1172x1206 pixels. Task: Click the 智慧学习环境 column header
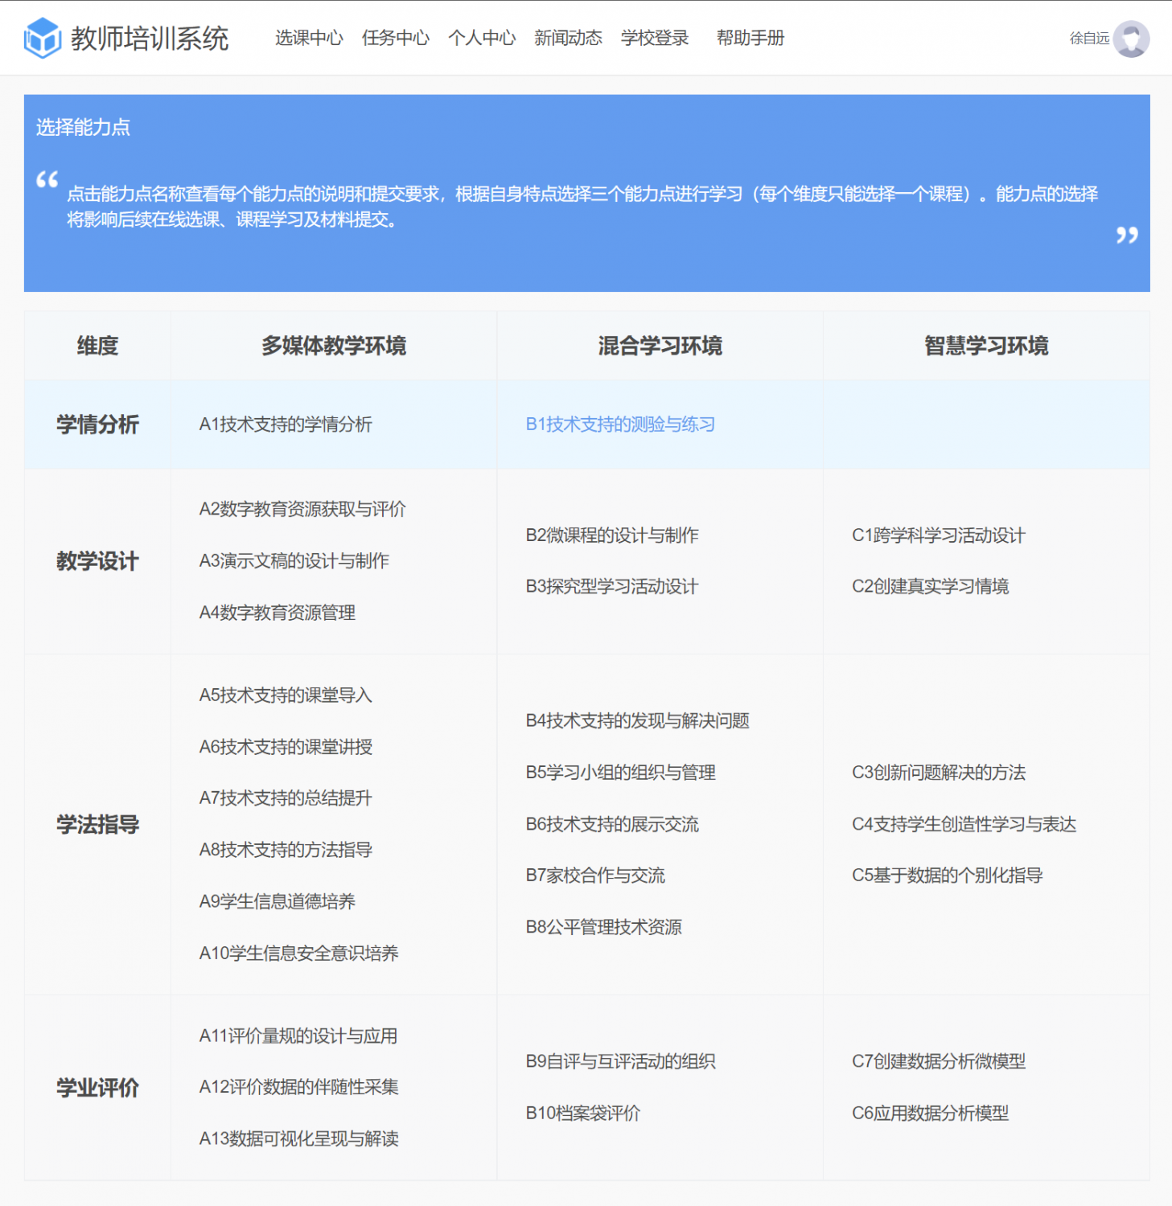coord(986,346)
